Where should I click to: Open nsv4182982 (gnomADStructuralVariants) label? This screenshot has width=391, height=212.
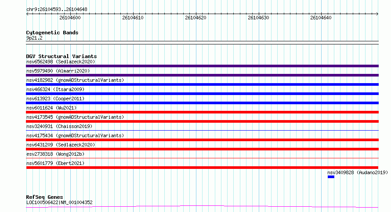[75, 80]
